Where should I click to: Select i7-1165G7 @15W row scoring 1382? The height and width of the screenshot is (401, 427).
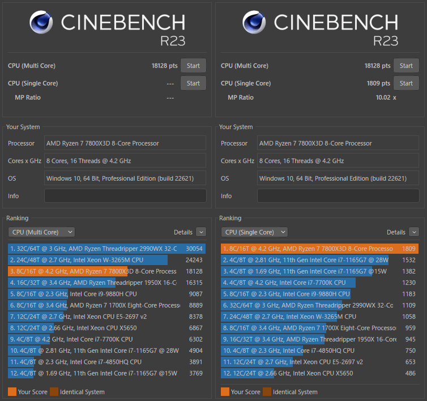(x=320, y=271)
